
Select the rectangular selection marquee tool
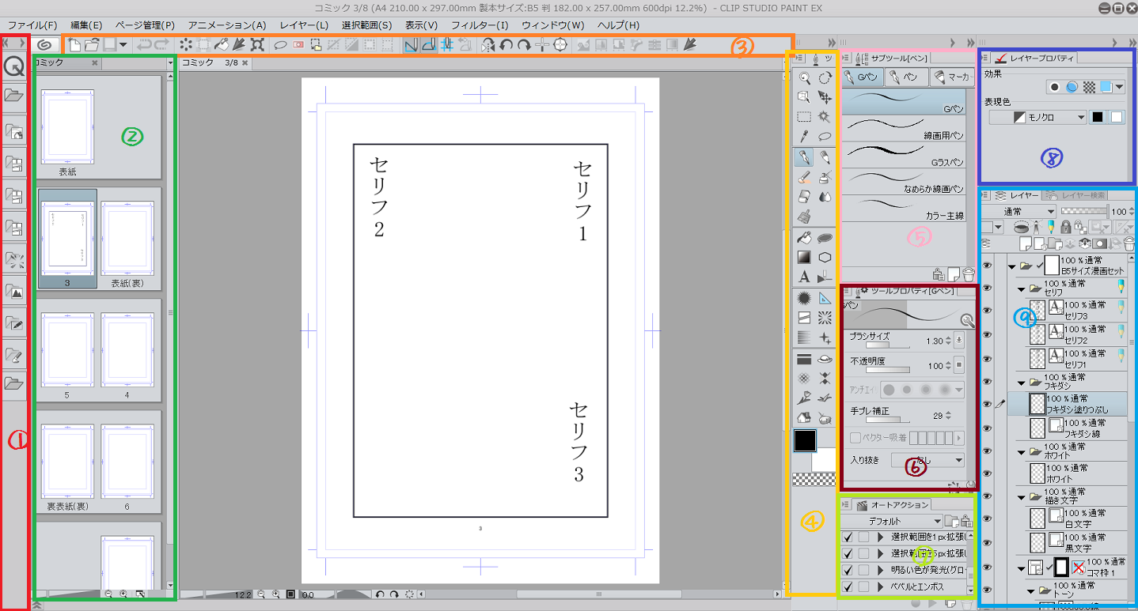pyautogui.click(x=804, y=116)
